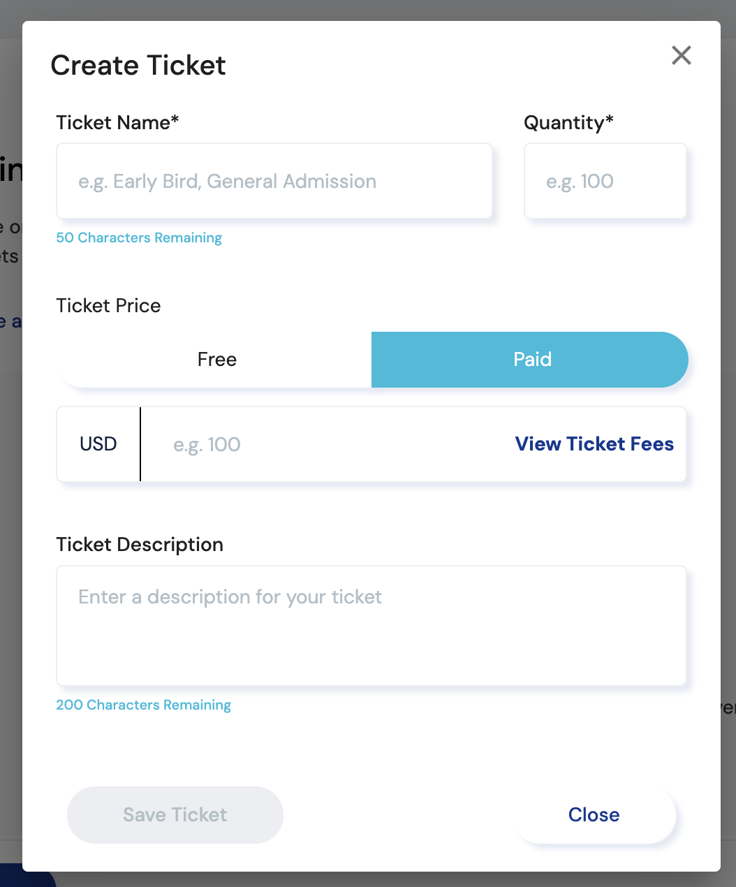Click the Quantity* label
Screen dimensions: 736x887
tap(568, 123)
